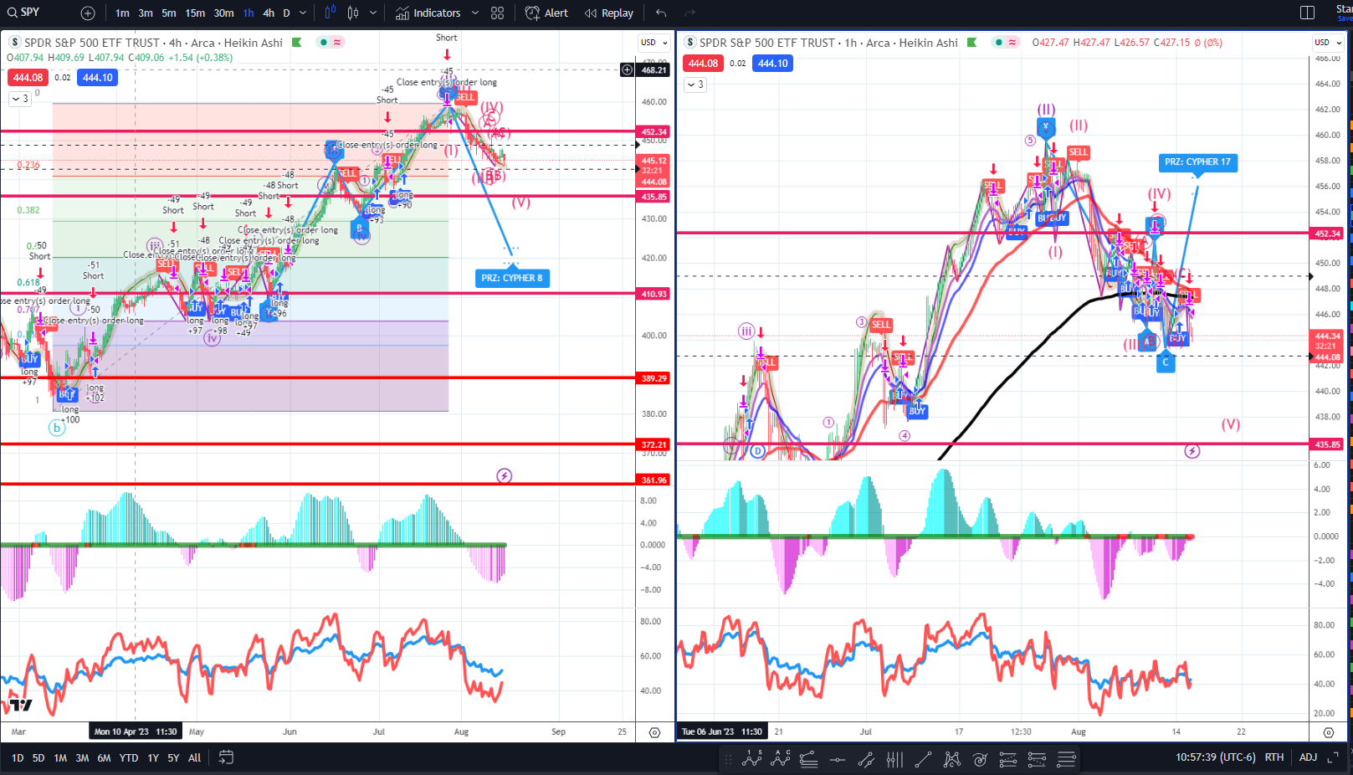
Task: Switch to the 15m timeframe
Action: 195,13
